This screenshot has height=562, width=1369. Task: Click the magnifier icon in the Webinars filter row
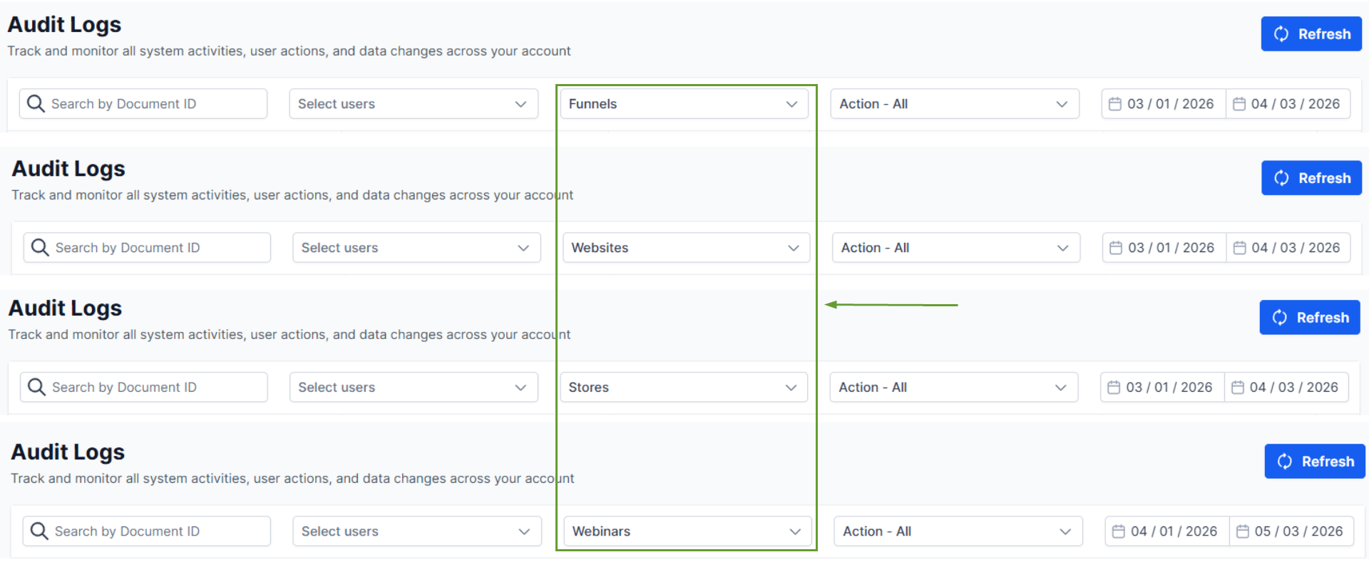[39, 531]
